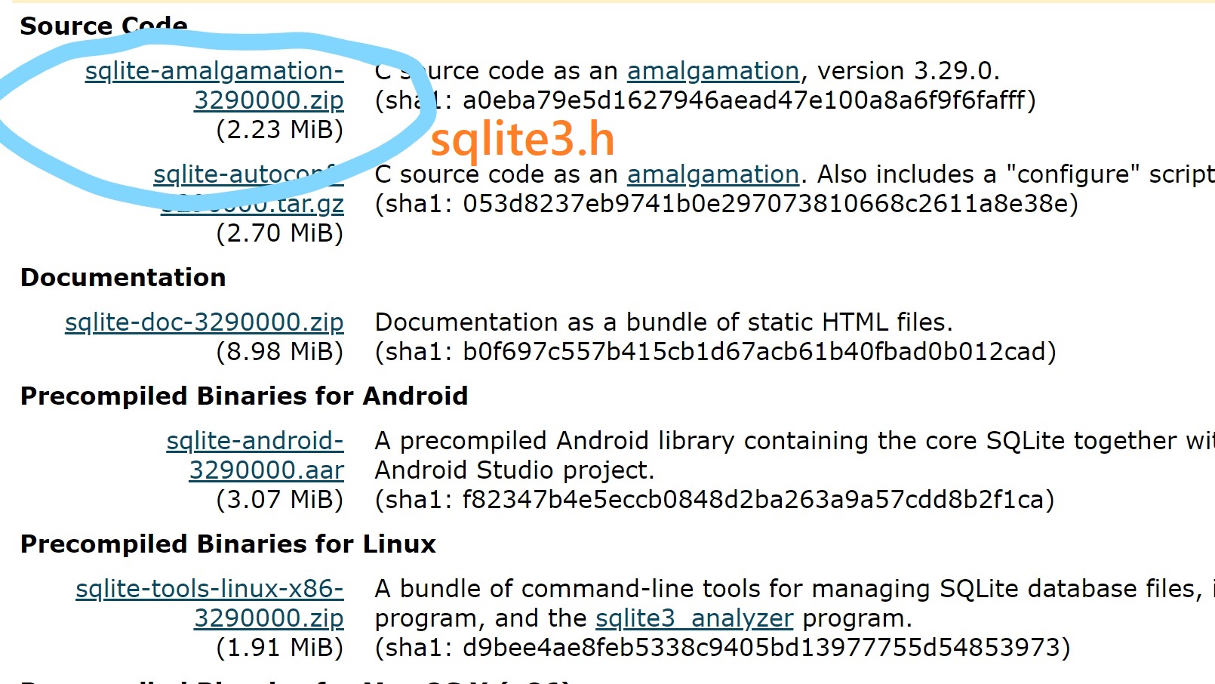1215x684 pixels.
Task: Click the Source Code section heading
Action: 103,25
